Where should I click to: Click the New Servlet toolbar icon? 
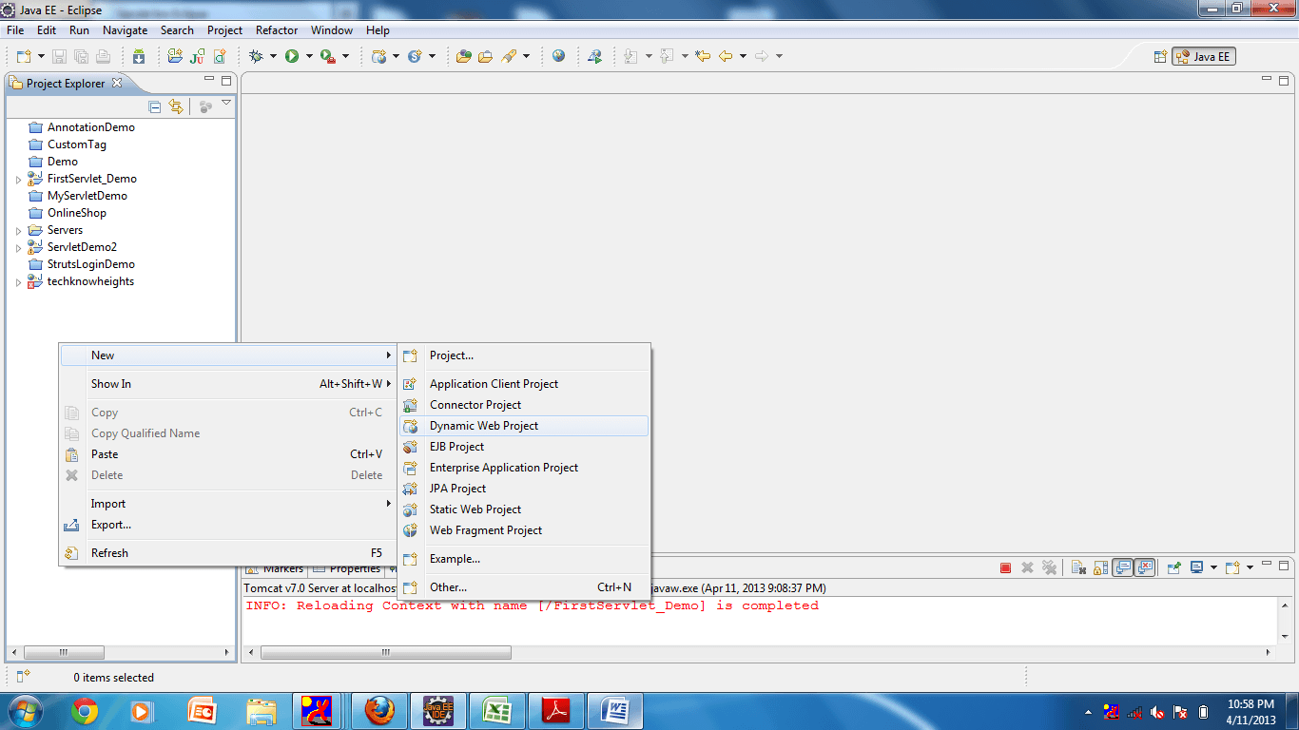click(415, 56)
